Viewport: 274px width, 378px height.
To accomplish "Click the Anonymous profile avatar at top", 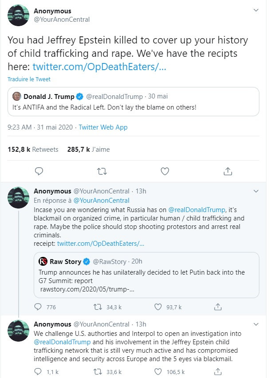I will [x=19, y=16].
